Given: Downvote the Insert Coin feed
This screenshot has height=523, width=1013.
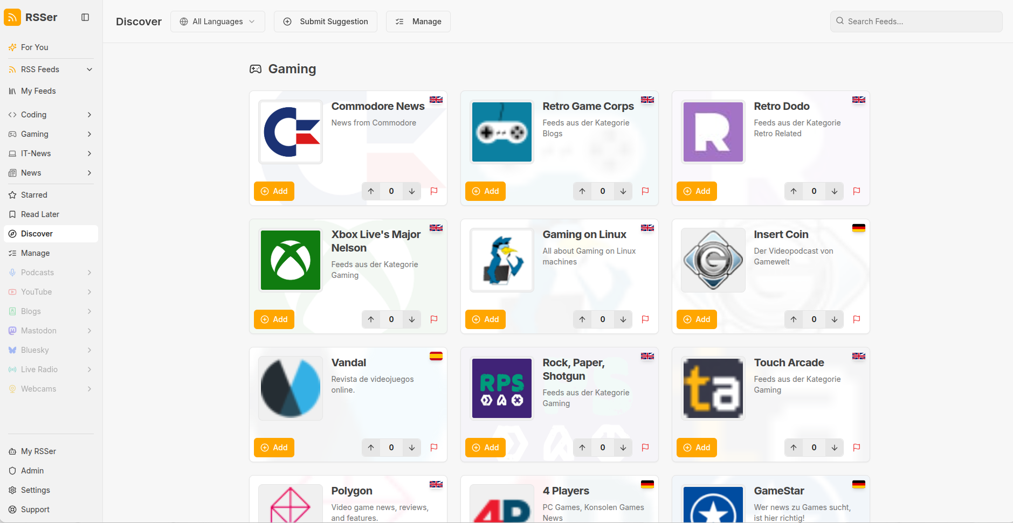Looking at the screenshot, I should click(834, 319).
